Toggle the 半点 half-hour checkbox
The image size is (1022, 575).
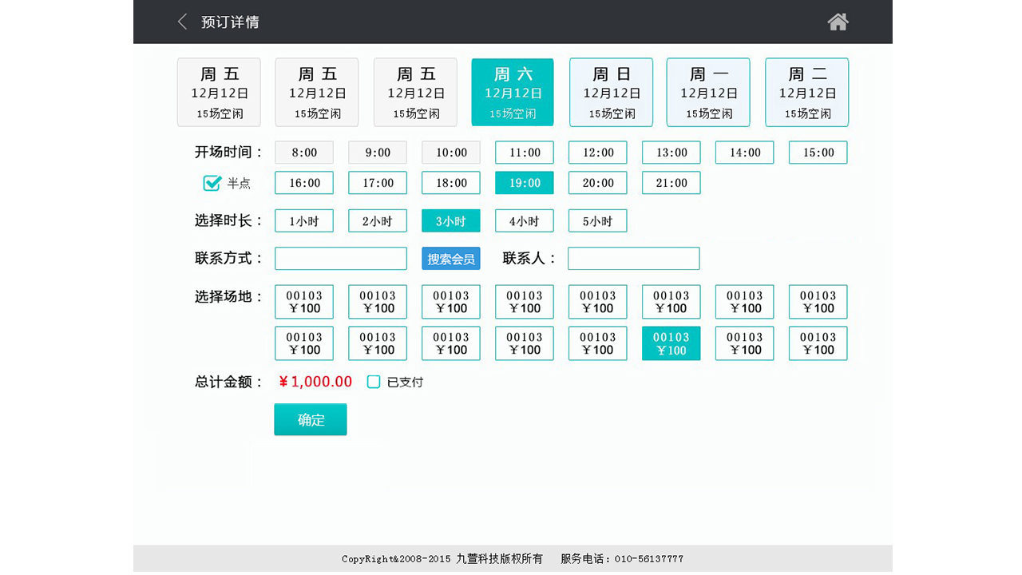pos(212,183)
